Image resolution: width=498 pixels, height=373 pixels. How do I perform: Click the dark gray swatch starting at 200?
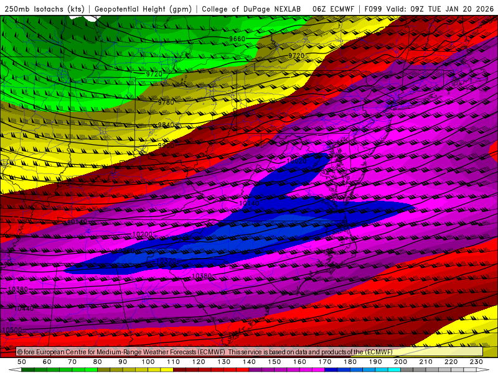[407, 369]
